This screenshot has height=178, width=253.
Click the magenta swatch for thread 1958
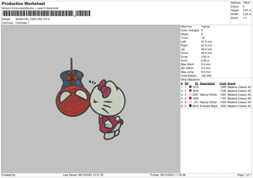pyautogui.click(x=190, y=98)
